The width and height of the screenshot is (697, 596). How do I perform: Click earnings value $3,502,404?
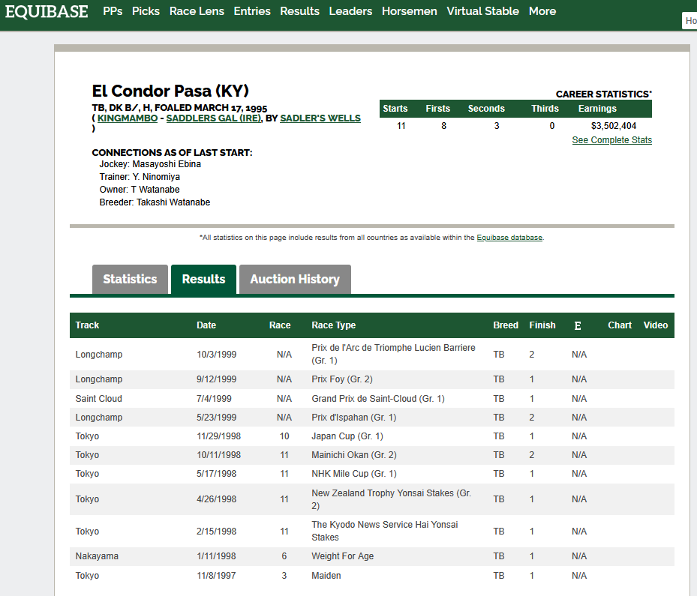coord(614,126)
